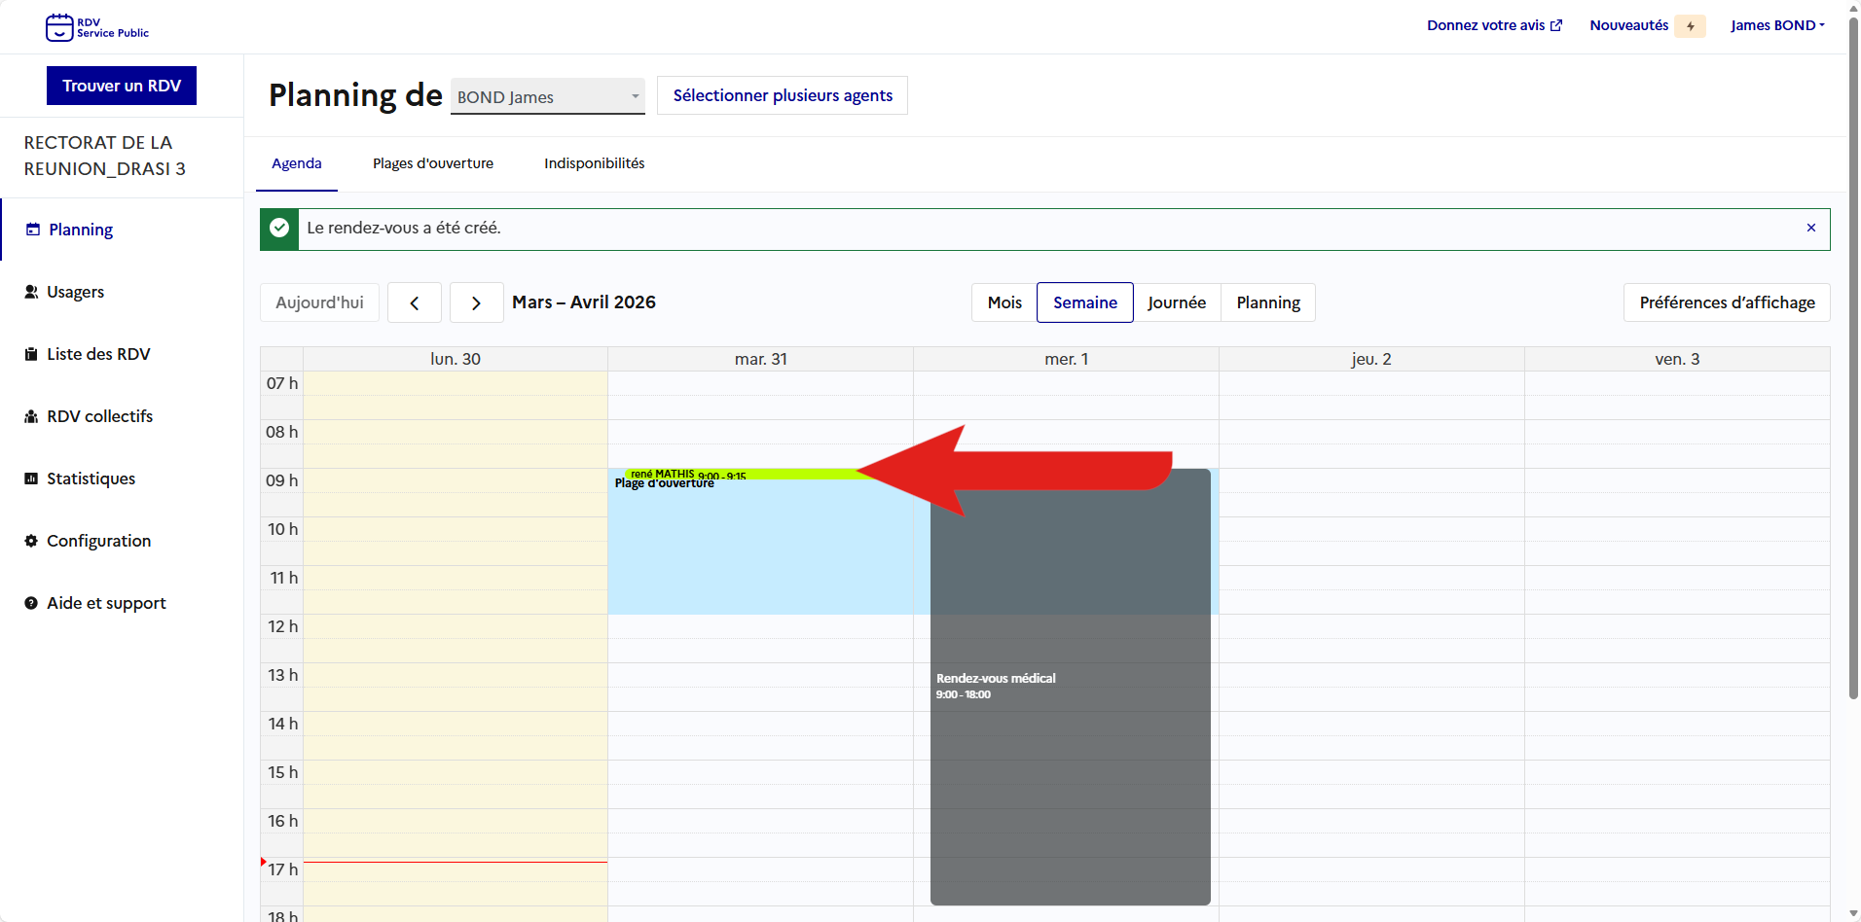Viewport: 1861px width, 922px height.
Task: Select the Semaine view
Action: pyautogui.click(x=1085, y=302)
